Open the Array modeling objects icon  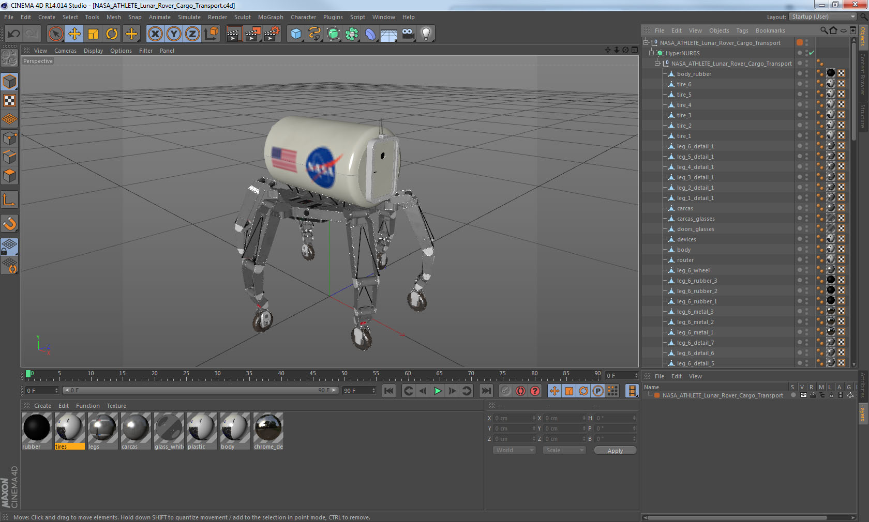tap(352, 34)
